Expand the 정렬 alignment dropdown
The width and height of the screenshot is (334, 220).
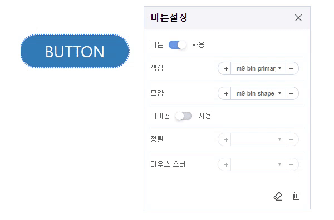coord(258,139)
